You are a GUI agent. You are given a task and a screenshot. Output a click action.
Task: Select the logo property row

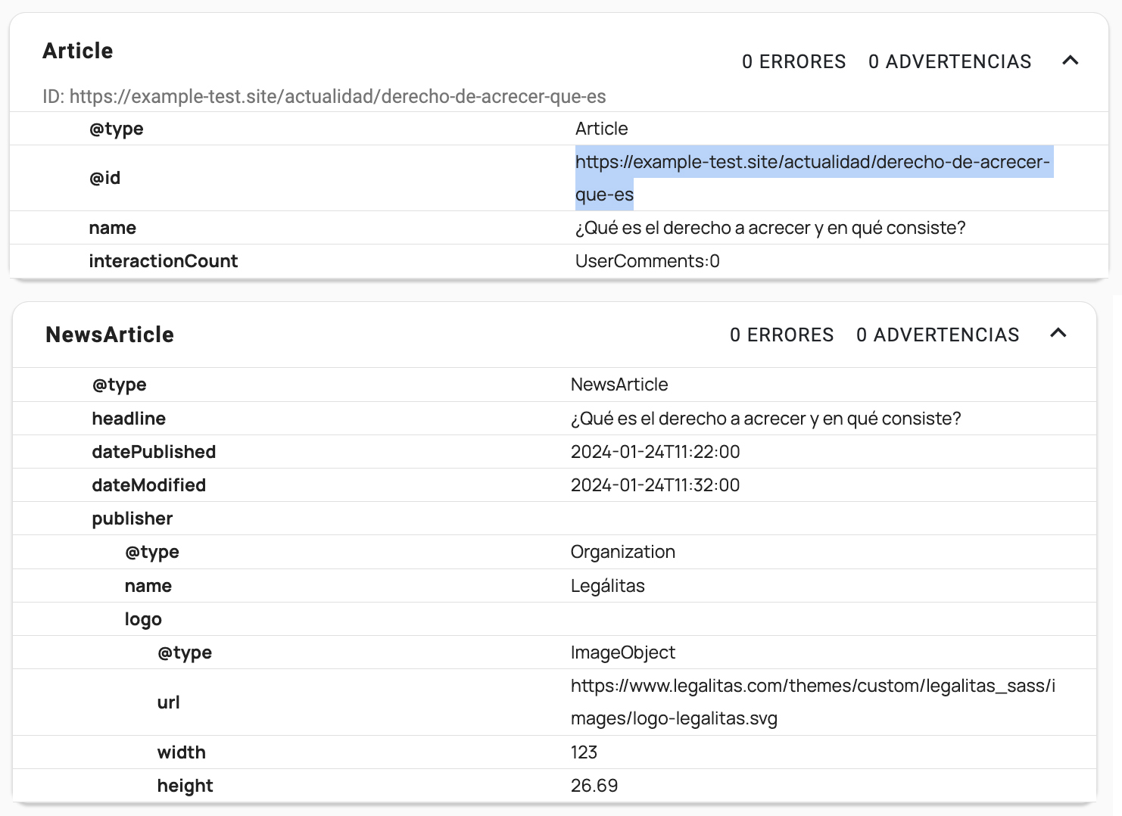coord(143,619)
